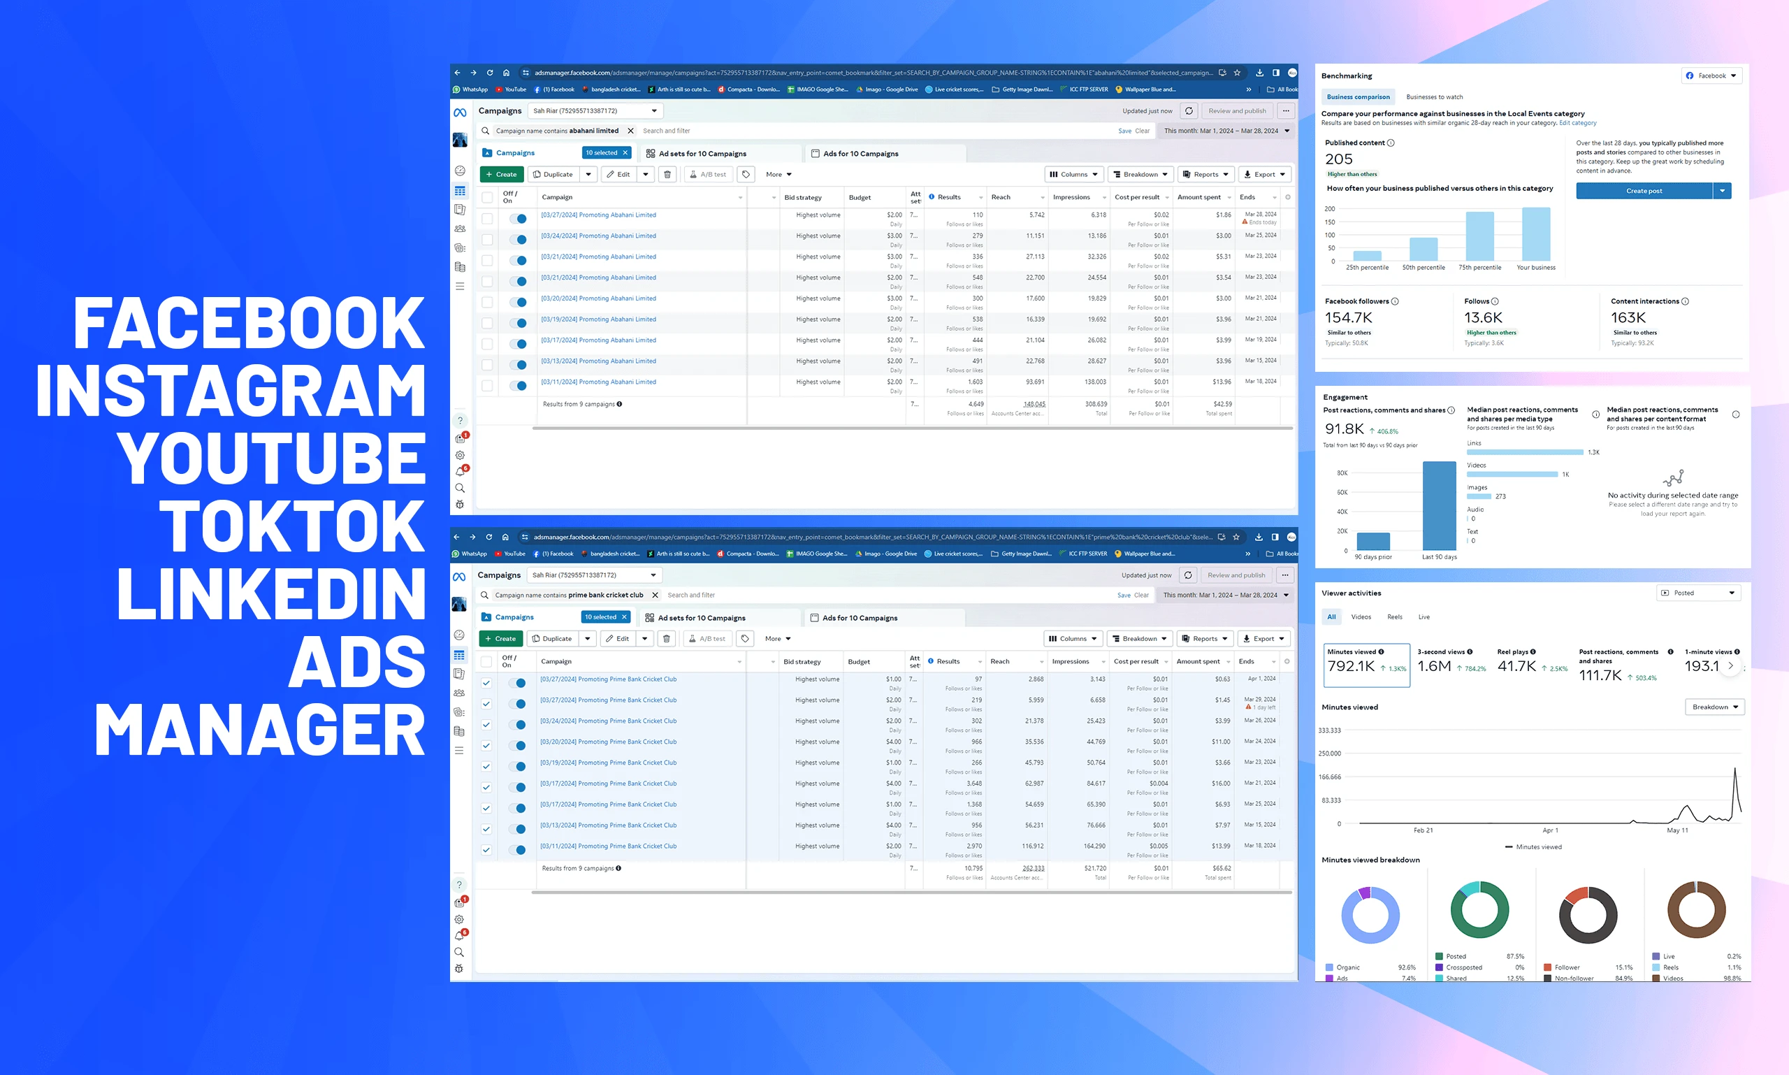1789x1075 pixels.
Task: Click the refresh icon beside Updated just now, Abahani window
Action: click(1189, 111)
